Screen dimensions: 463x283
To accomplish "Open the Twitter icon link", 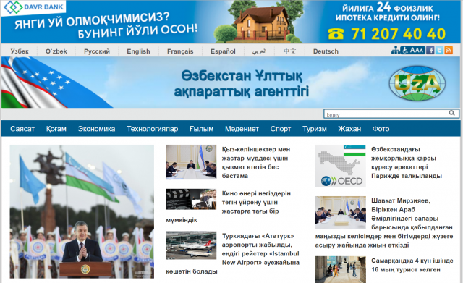I will (439, 50).
